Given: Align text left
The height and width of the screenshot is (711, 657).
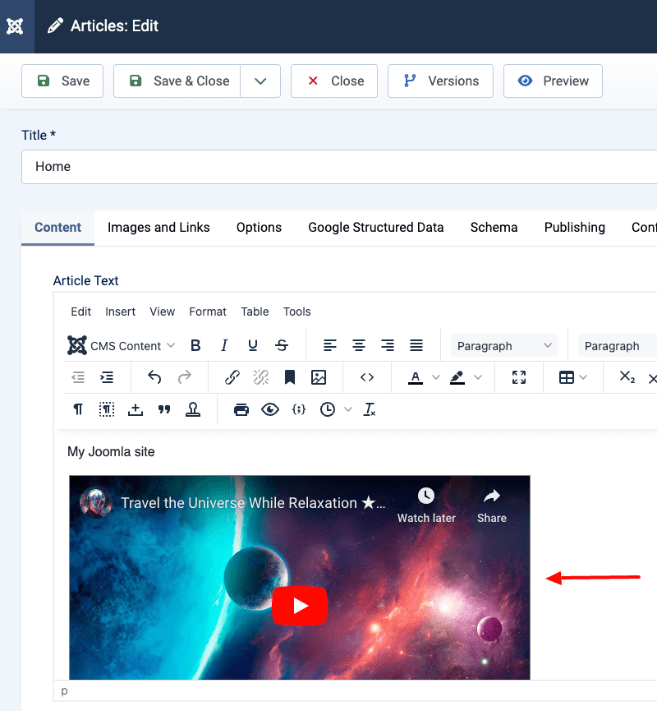Looking at the screenshot, I should click(x=330, y=345).
